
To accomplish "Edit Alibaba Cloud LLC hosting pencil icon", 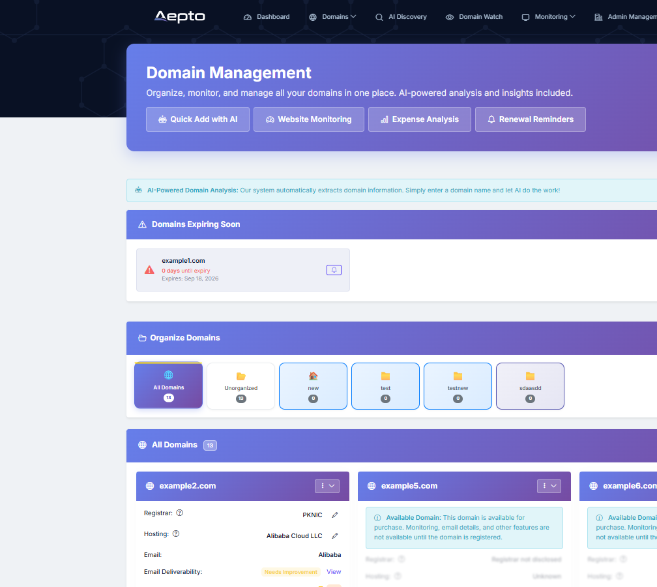I will click(335, 536).
